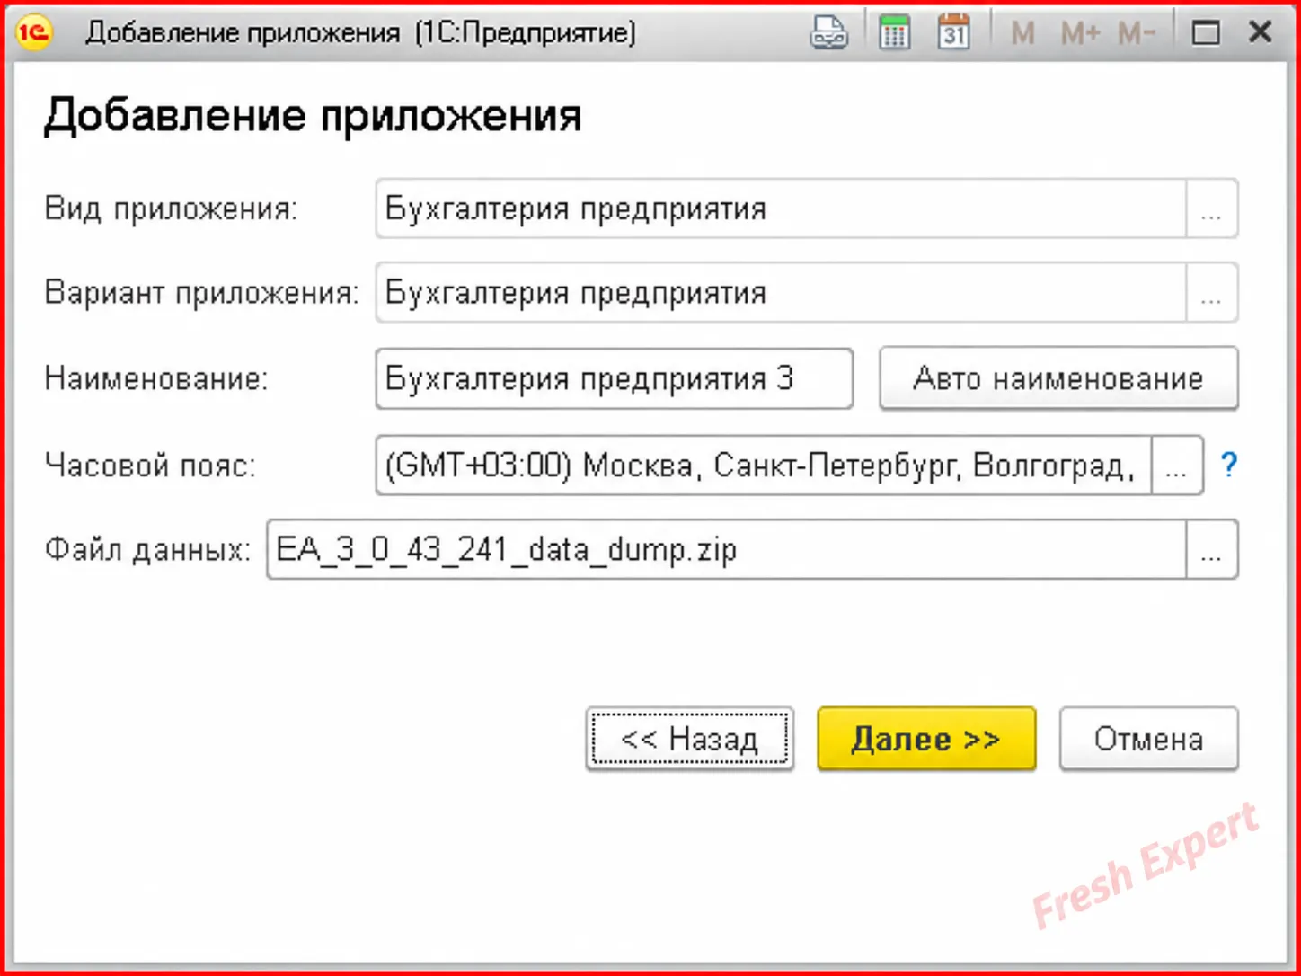
Task: Focus the Вариант приложения input field
Action: tap(781, 293)
